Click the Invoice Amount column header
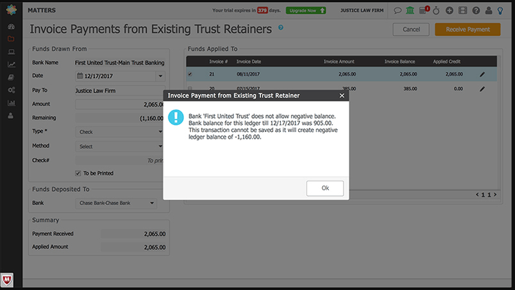Viewport: 515px width, 290px height. pyautogui.click(x=339, y=61)
